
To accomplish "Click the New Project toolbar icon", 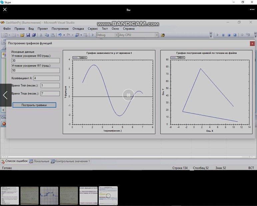I will coord(5,35).
